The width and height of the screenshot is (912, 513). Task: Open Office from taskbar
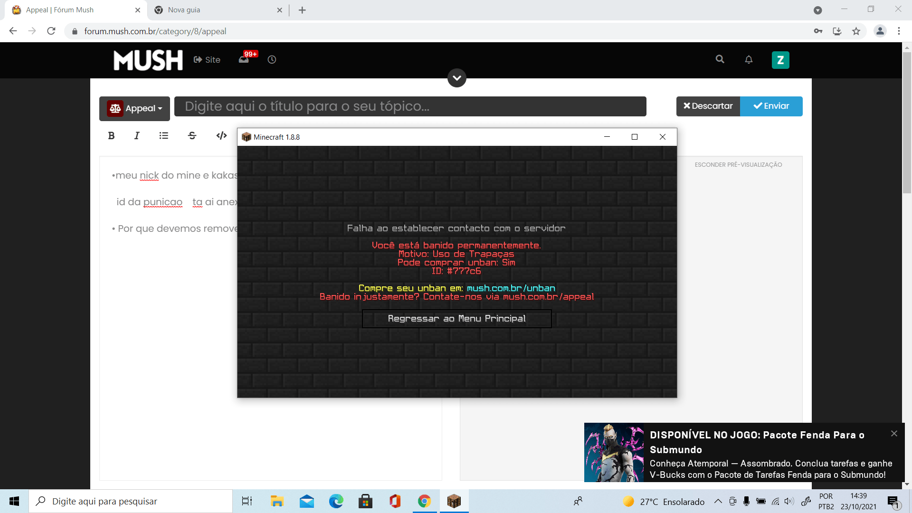(395, 502)
